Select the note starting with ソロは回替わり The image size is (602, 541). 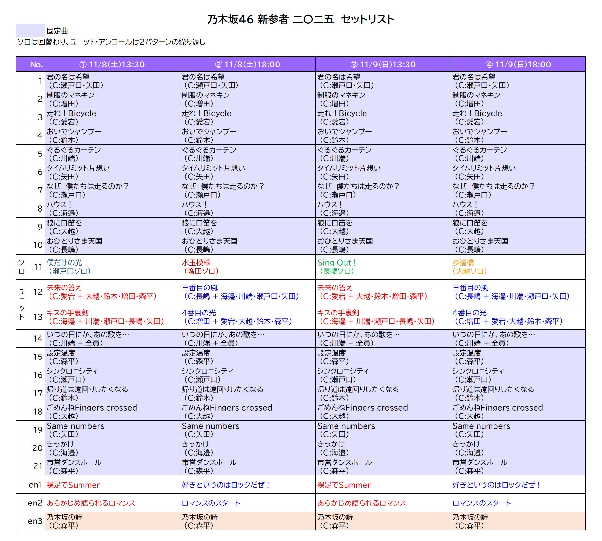111,42
